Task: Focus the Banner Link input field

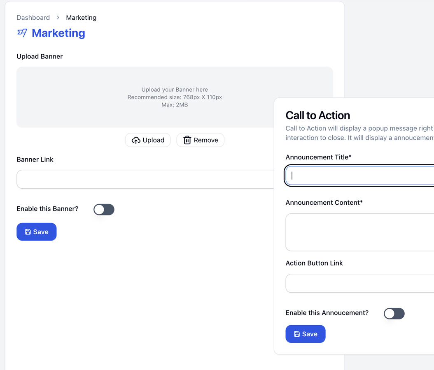Action: click(145, 179)
